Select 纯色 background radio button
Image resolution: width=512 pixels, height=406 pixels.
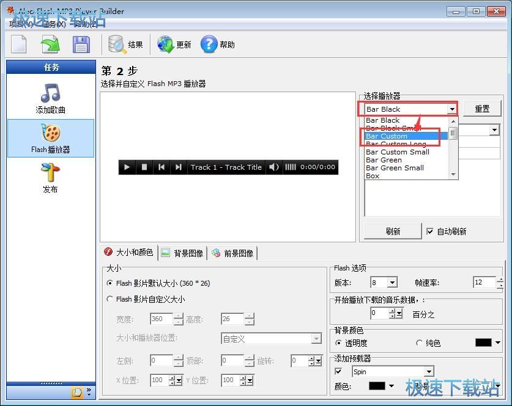419,343
